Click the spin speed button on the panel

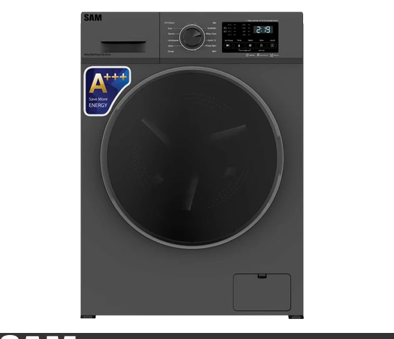pyautogui.click(x=250, y=46)
